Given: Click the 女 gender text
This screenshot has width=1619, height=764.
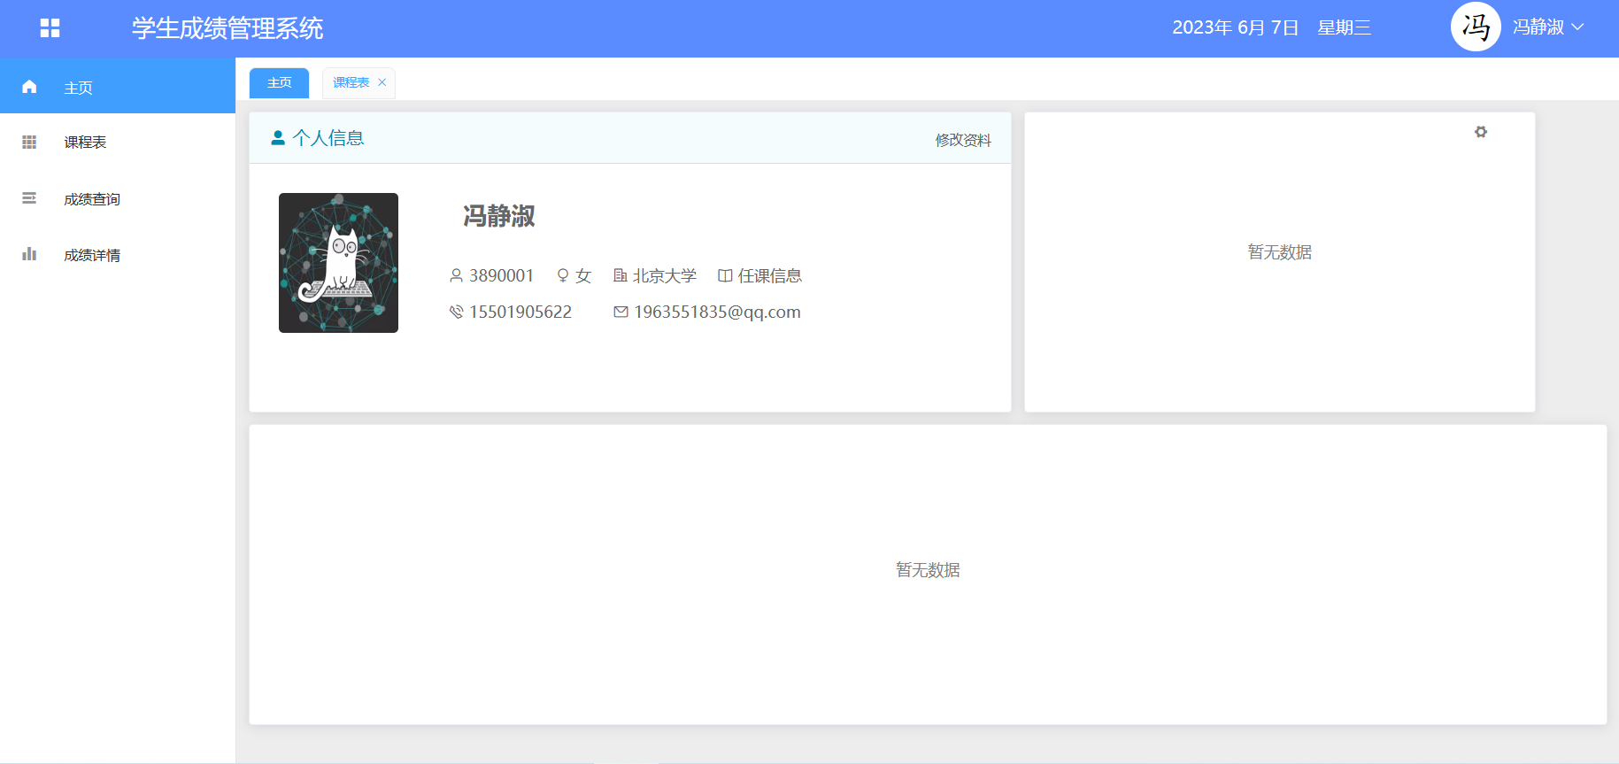Looking at the screenshot, I should (x=583, y=276).
